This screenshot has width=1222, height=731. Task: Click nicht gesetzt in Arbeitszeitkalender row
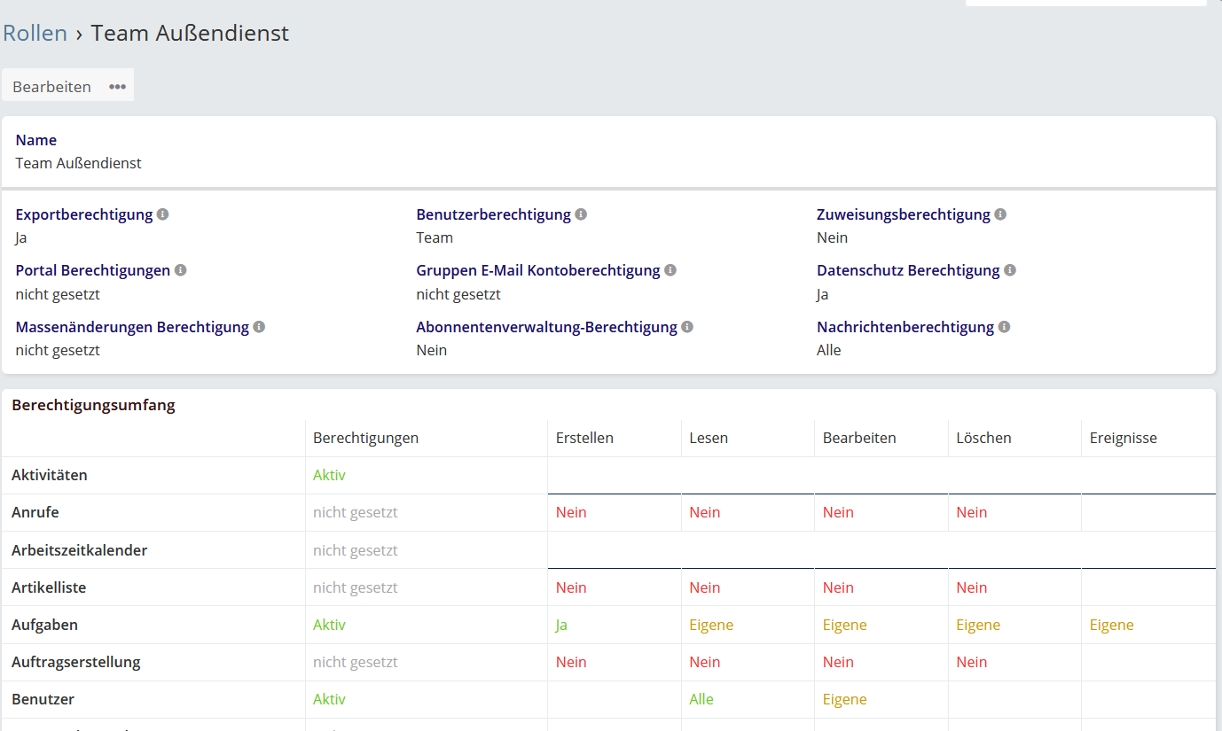click(355, 550)
